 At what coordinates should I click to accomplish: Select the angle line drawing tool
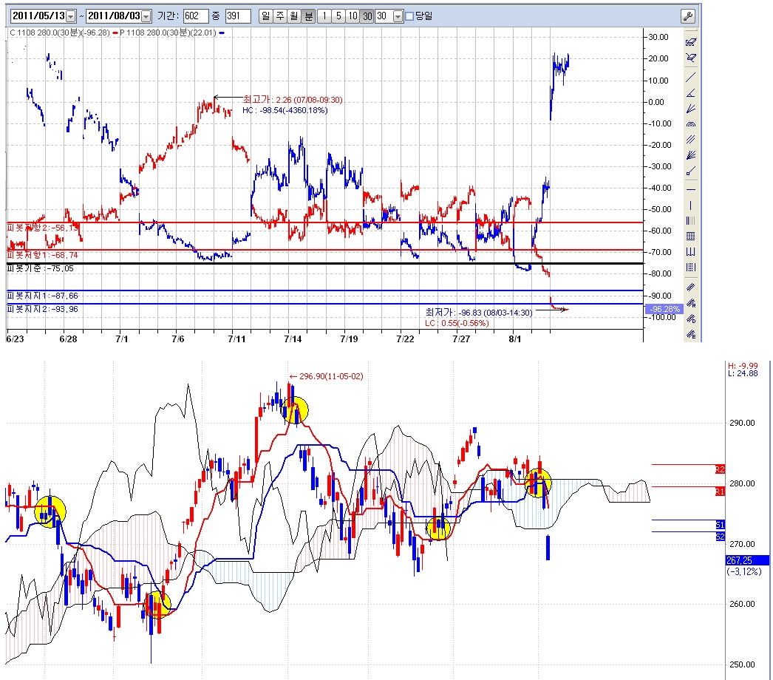(x=691, y=92)
